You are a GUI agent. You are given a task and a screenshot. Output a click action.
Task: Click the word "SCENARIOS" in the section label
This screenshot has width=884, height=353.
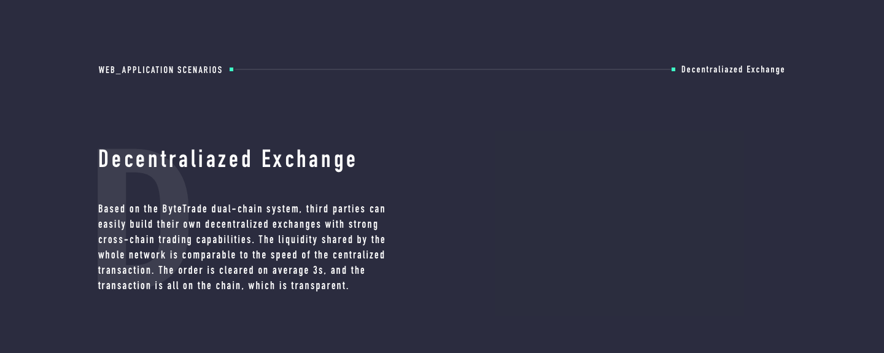(200, 70)
